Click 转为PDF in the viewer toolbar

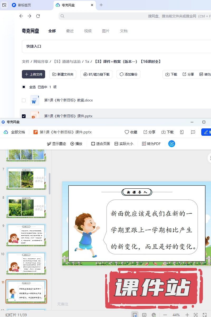(x=151, y=144)
